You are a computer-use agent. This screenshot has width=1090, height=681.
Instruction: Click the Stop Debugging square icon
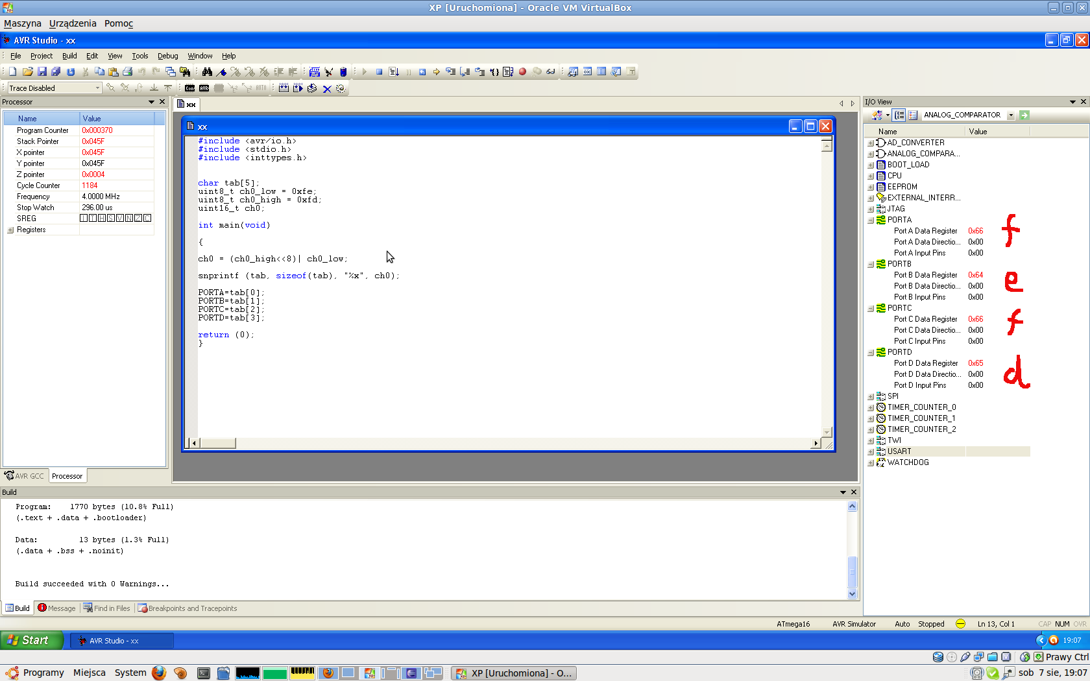click(x=379, y=72)
